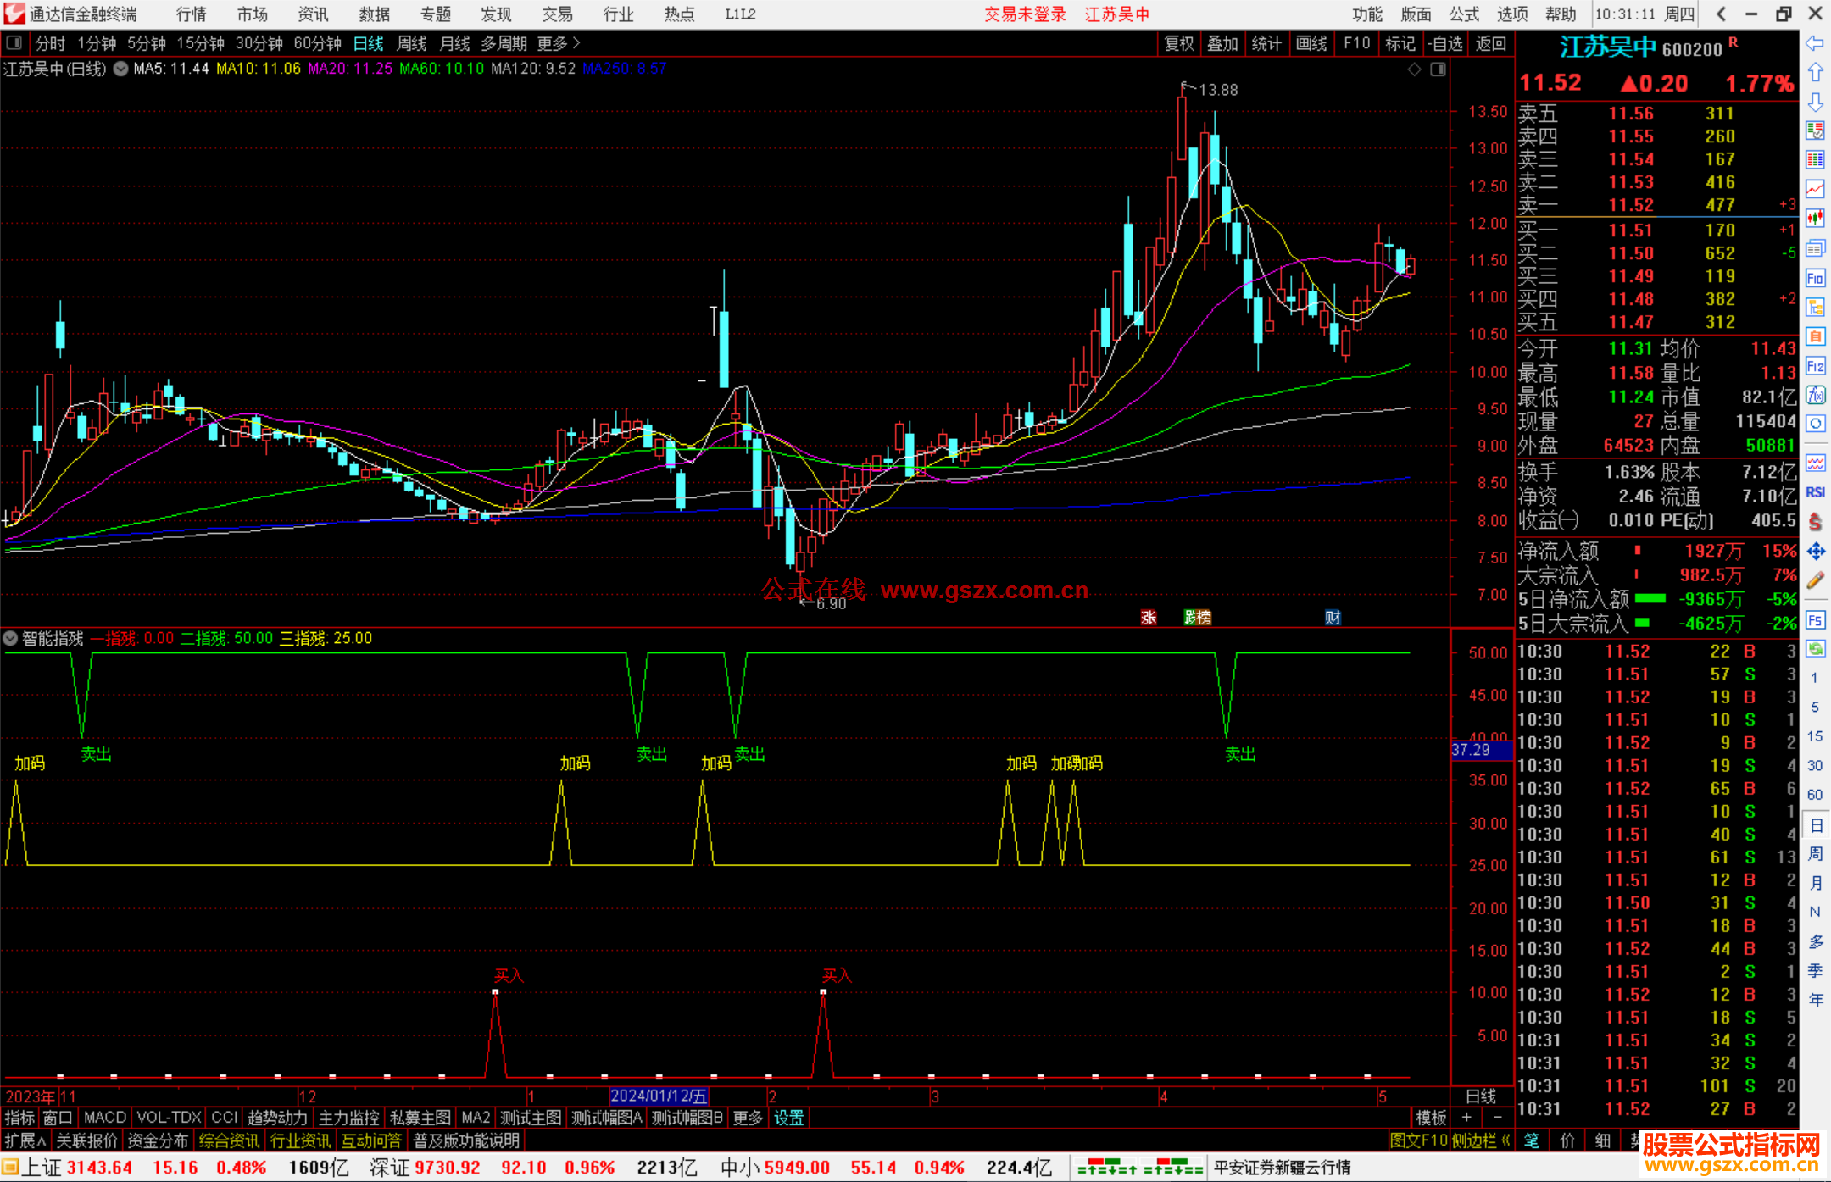
Task: Click the line trend chart icon in sidebar
Action: coord(1815,189)
